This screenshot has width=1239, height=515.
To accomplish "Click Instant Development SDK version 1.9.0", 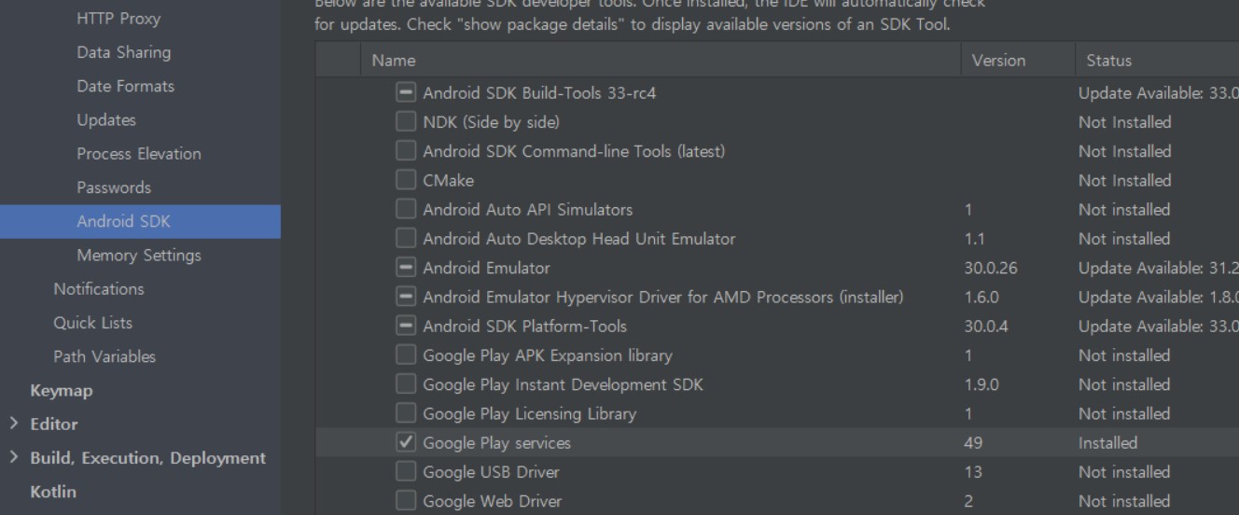I will point(981,384).
